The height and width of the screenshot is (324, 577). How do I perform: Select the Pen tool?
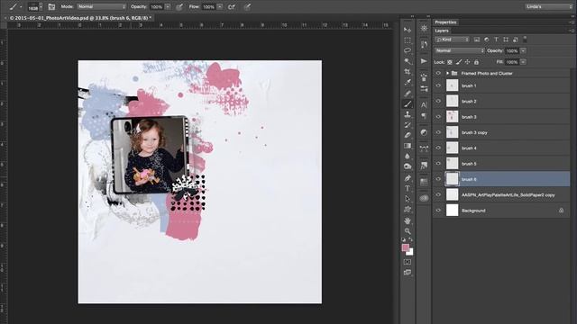408,178
